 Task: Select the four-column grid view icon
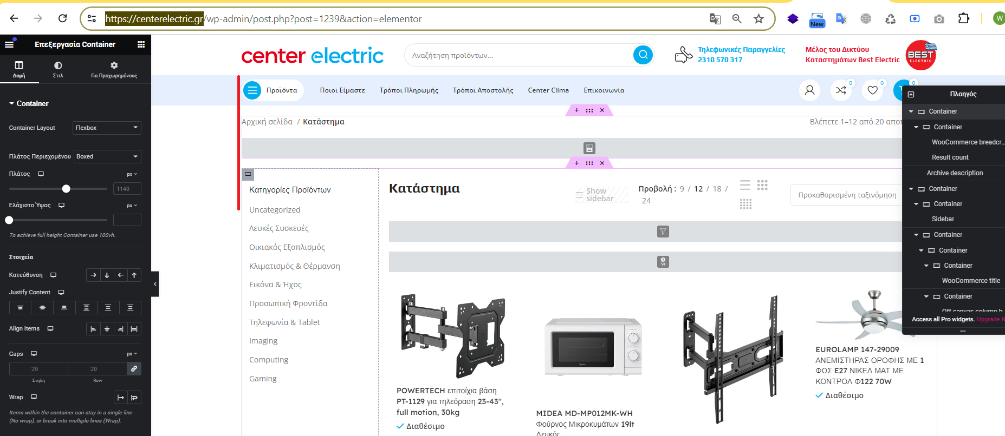[745, 204]
